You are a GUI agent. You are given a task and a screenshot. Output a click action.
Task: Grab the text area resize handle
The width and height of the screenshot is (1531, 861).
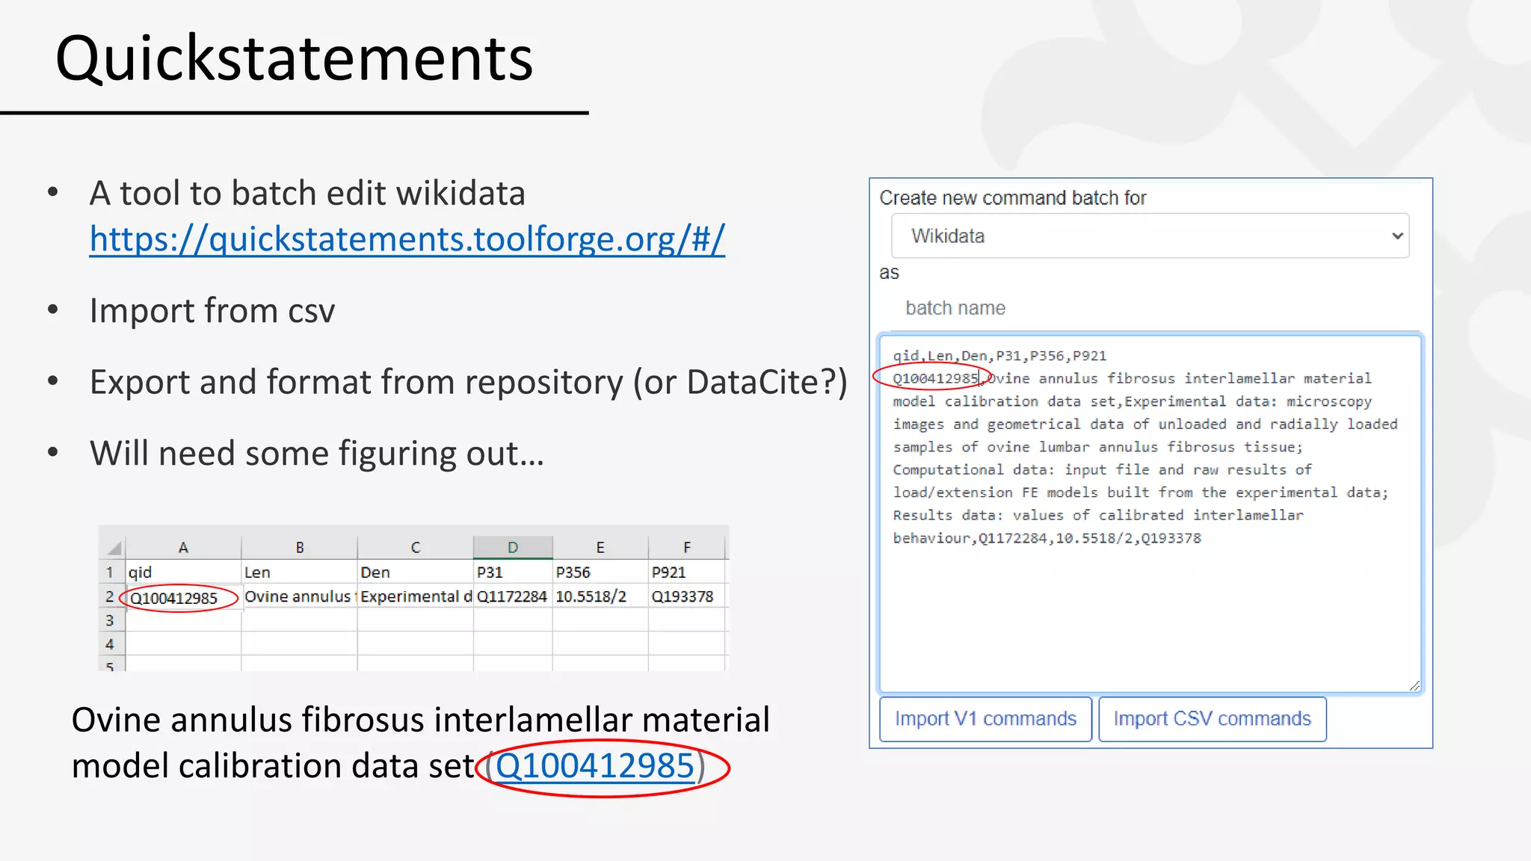[1414, 685]
